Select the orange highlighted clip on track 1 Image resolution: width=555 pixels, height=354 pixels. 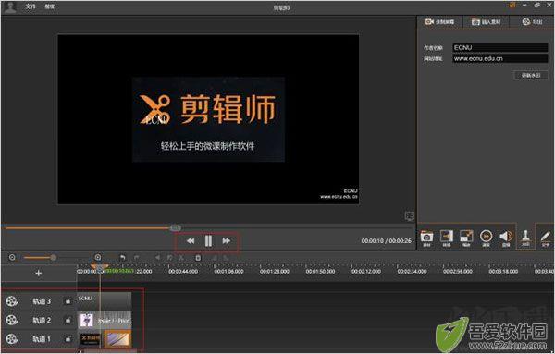[x=117, y=339]
